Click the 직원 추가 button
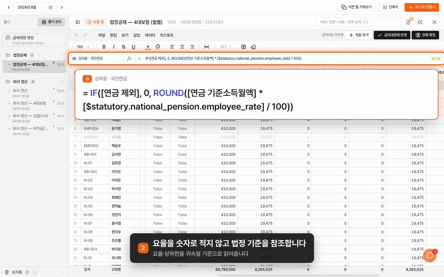The image size is (444, 277). [359, 35]
